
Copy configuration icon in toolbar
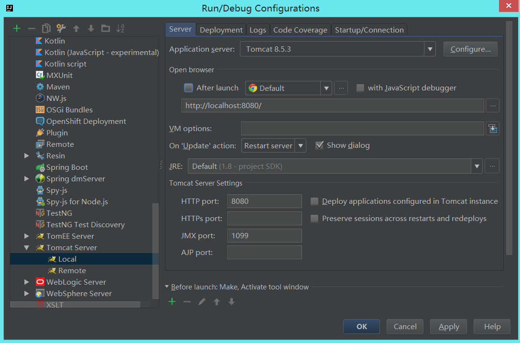pos(46,28)
